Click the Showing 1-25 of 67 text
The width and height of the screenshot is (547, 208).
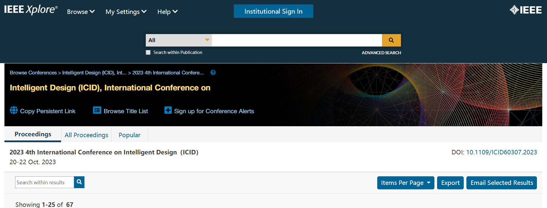[x=44, y=204]
